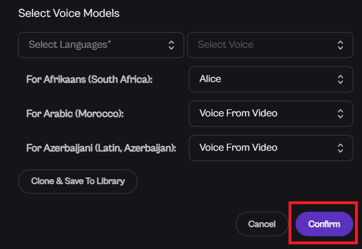362x249 pixels.
Task: Click the "For Azerbaijani (Latin, Azerbaijan):" label
Action: [x=101, y=148]
